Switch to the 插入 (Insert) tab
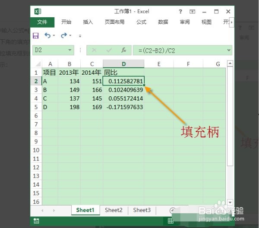This screenshot has height=228, width=259. (88, 22)
